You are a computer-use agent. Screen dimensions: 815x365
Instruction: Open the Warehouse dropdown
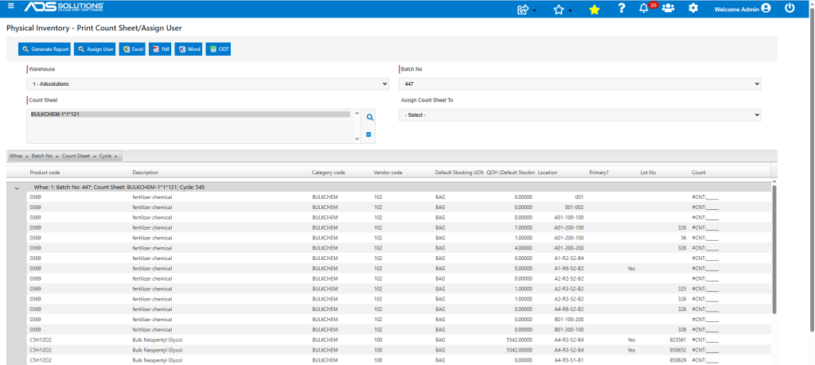tap(208, 83)
